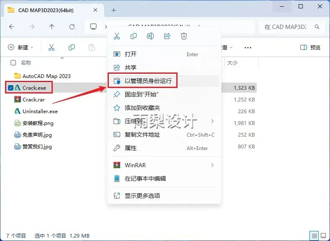The image size is (330, 241).
Task: Open a new tab with plus button
Action: click(113, 10)
